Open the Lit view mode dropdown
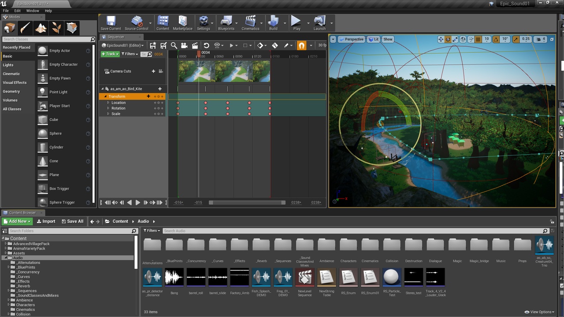This screenshot has height=317, width=564. (374, 39)
